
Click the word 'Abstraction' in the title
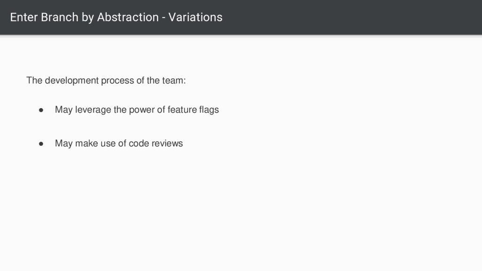128,17
